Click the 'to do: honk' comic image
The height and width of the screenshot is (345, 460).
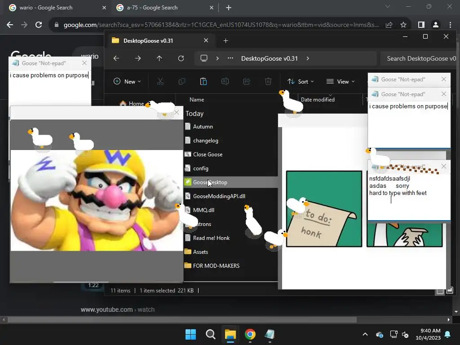[324, 209]
